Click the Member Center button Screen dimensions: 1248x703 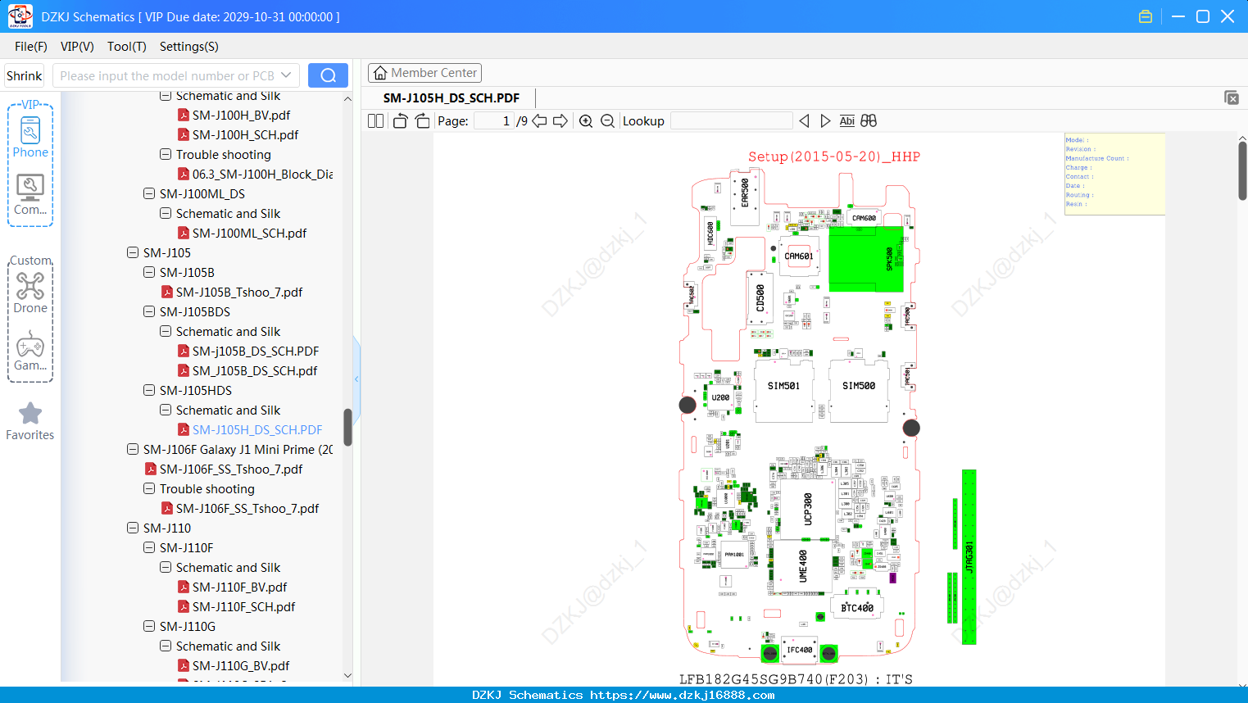pos(424,73)
